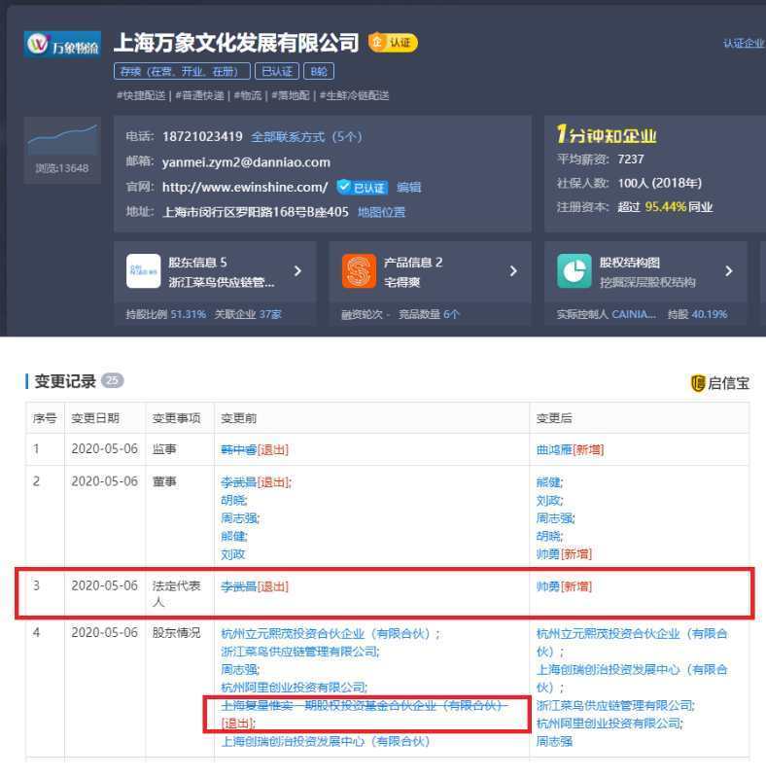The height and width of the screenshot is (778, 766).
Task: Click the 变更事项 column header
Action: pyautogui.click(x=177, y=418)
